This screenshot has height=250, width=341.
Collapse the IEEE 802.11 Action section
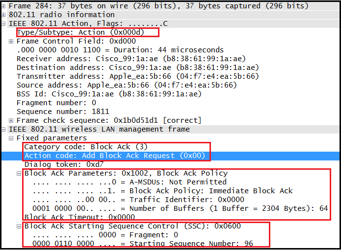(4, 23)
